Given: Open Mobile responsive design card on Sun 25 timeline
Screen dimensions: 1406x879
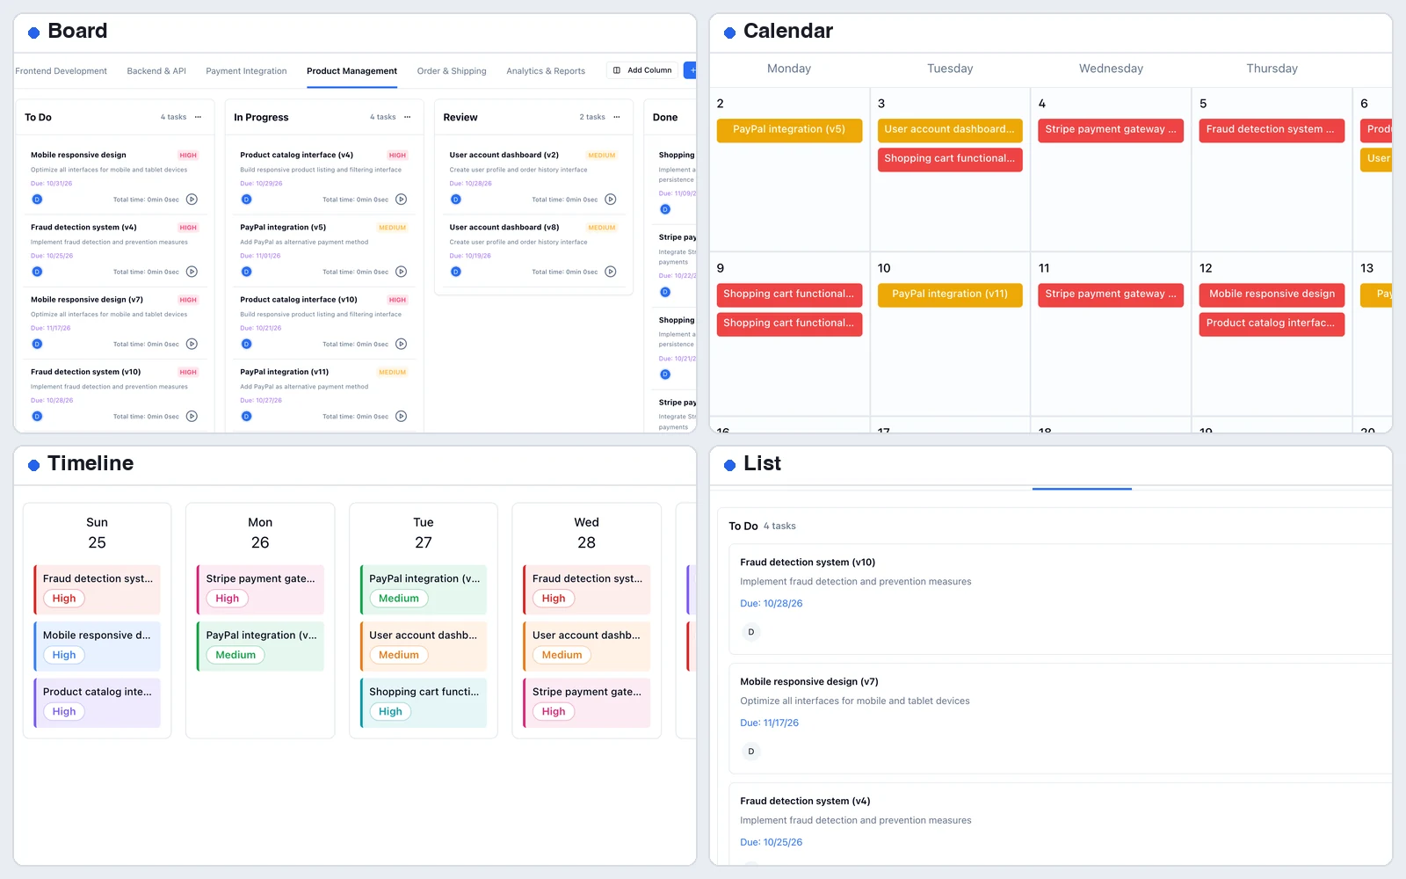Looking at the screenshot, I should (x=97, y=646).
